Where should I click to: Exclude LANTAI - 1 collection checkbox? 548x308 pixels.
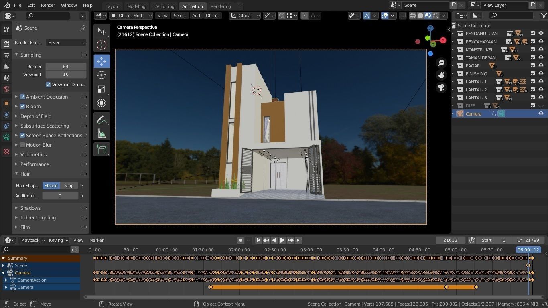click(533, 82)
